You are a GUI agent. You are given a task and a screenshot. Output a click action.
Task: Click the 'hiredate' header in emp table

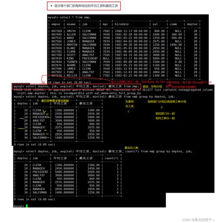pyautogui.click(x=122, y=24)
